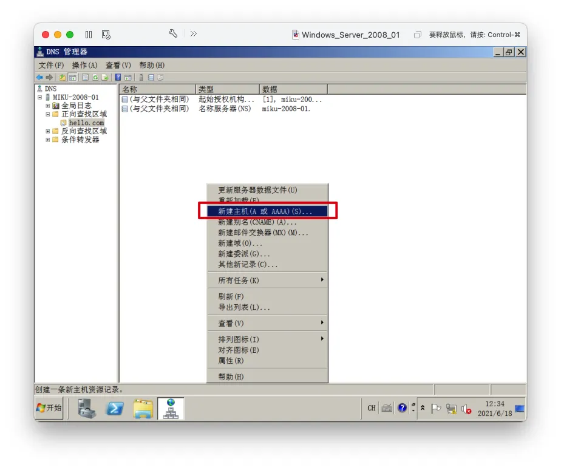
Task: Click the language bar keyboard icon
Action: [387, 407]
